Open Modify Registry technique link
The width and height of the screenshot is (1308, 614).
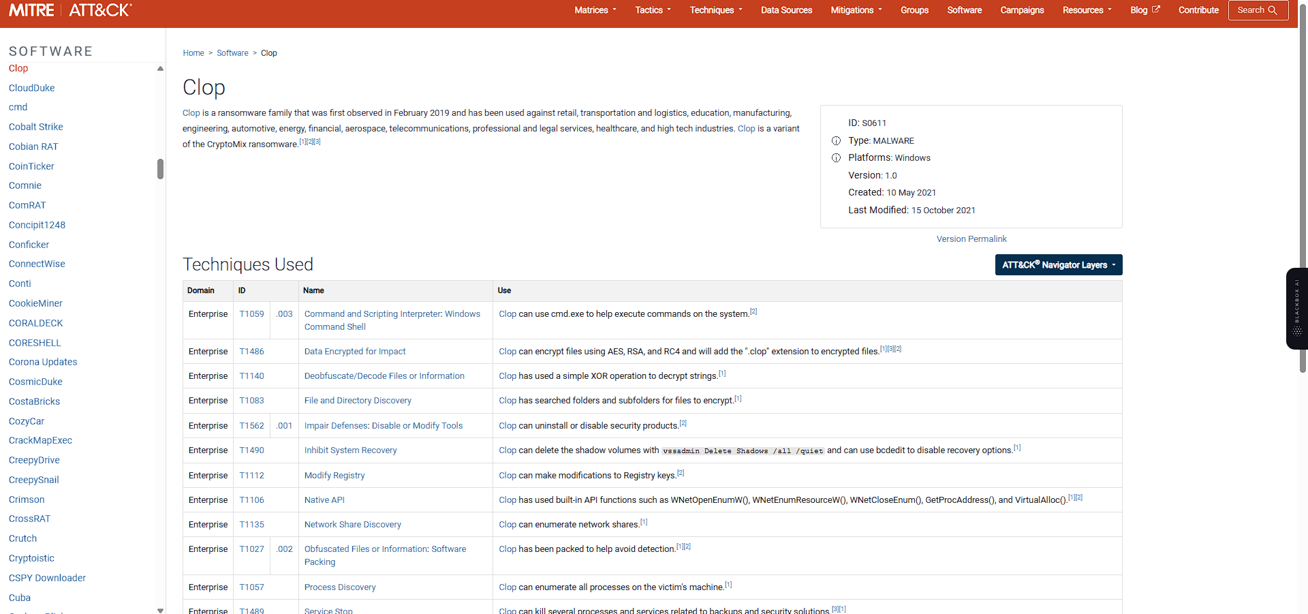(x=334, y=476)
